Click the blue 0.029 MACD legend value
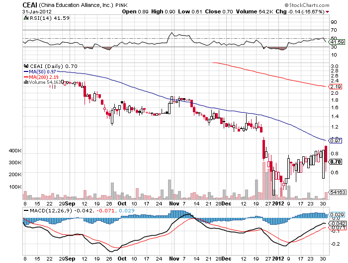348x263 pixels. coord(127,210)
